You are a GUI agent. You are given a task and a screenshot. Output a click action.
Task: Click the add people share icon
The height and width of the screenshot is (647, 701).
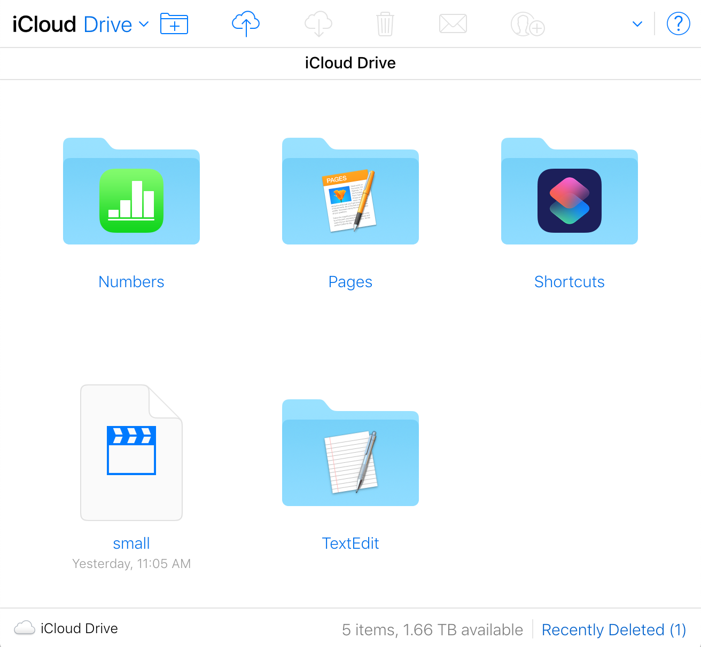click(x=528, y=25)
